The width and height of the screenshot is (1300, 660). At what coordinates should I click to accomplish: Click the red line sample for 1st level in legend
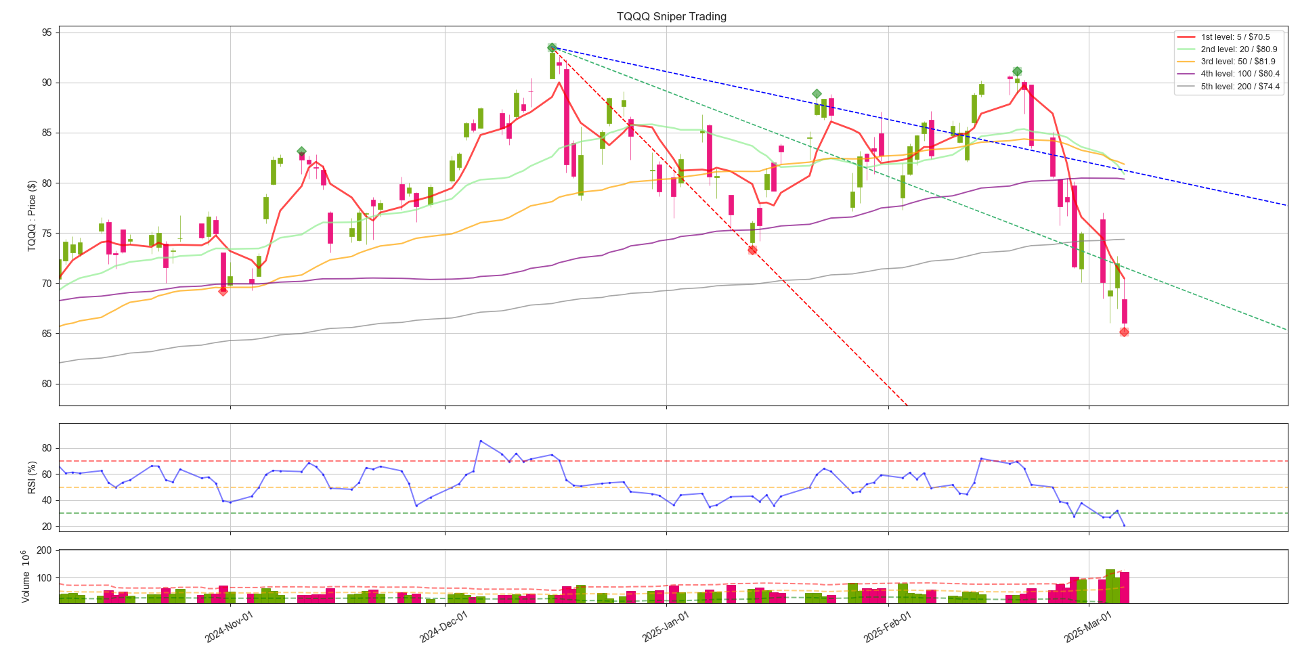pyautogui.click(x=1186, y=37)
